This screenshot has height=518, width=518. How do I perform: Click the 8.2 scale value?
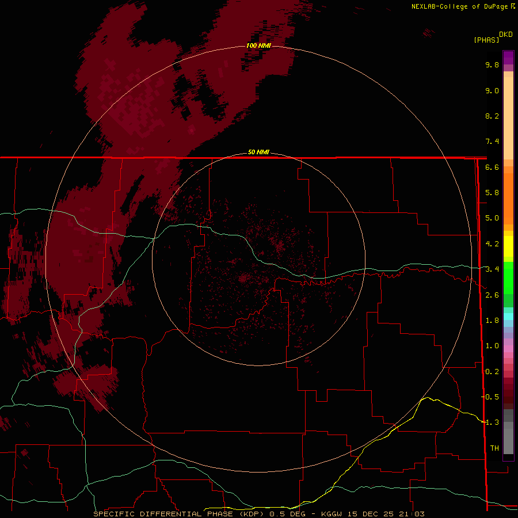[492, 116]
